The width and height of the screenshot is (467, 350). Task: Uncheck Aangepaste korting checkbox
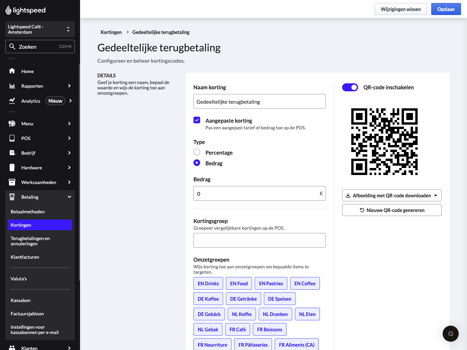tap(197, 120)
